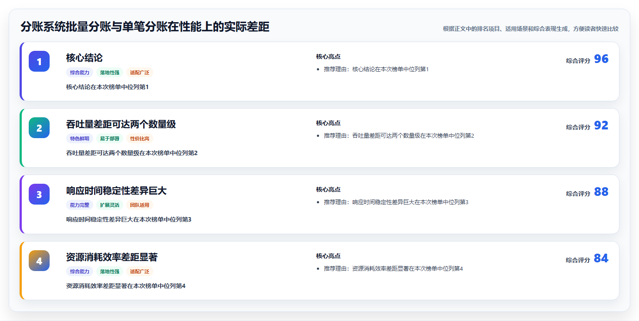Click the 综合能力 tag in the 资源消耗 card
Screen dimensions: 639x321
(x=80, y=271)
